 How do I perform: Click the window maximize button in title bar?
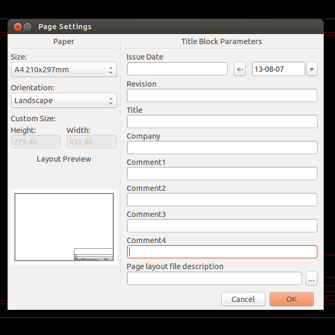tap(28, 27)
